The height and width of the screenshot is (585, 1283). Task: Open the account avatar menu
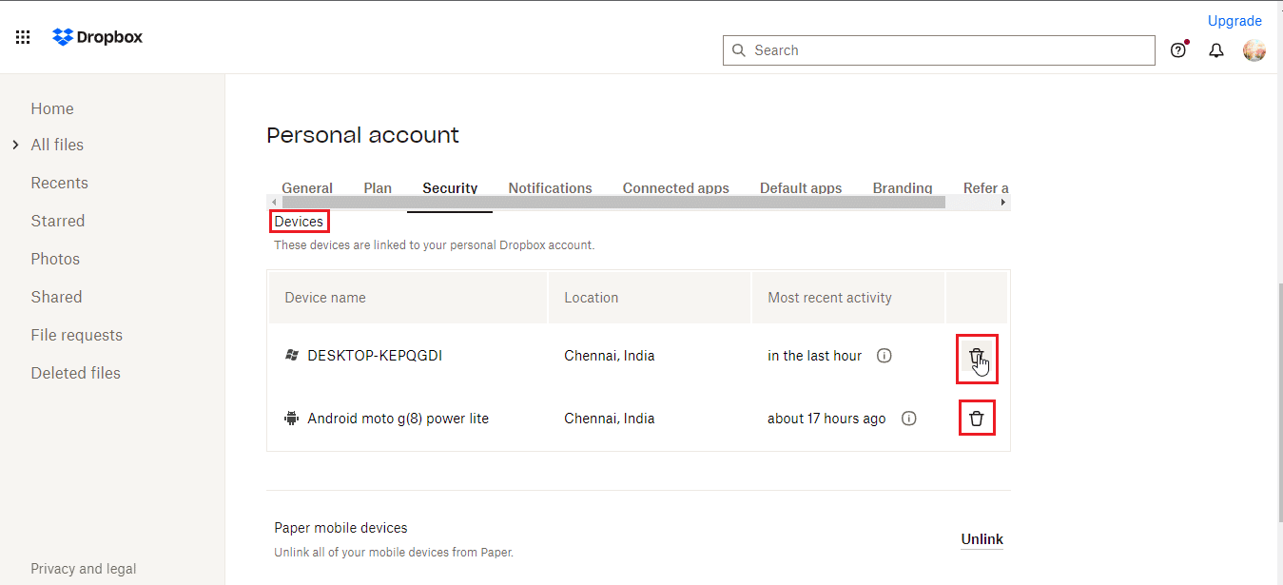[1254, 50]
